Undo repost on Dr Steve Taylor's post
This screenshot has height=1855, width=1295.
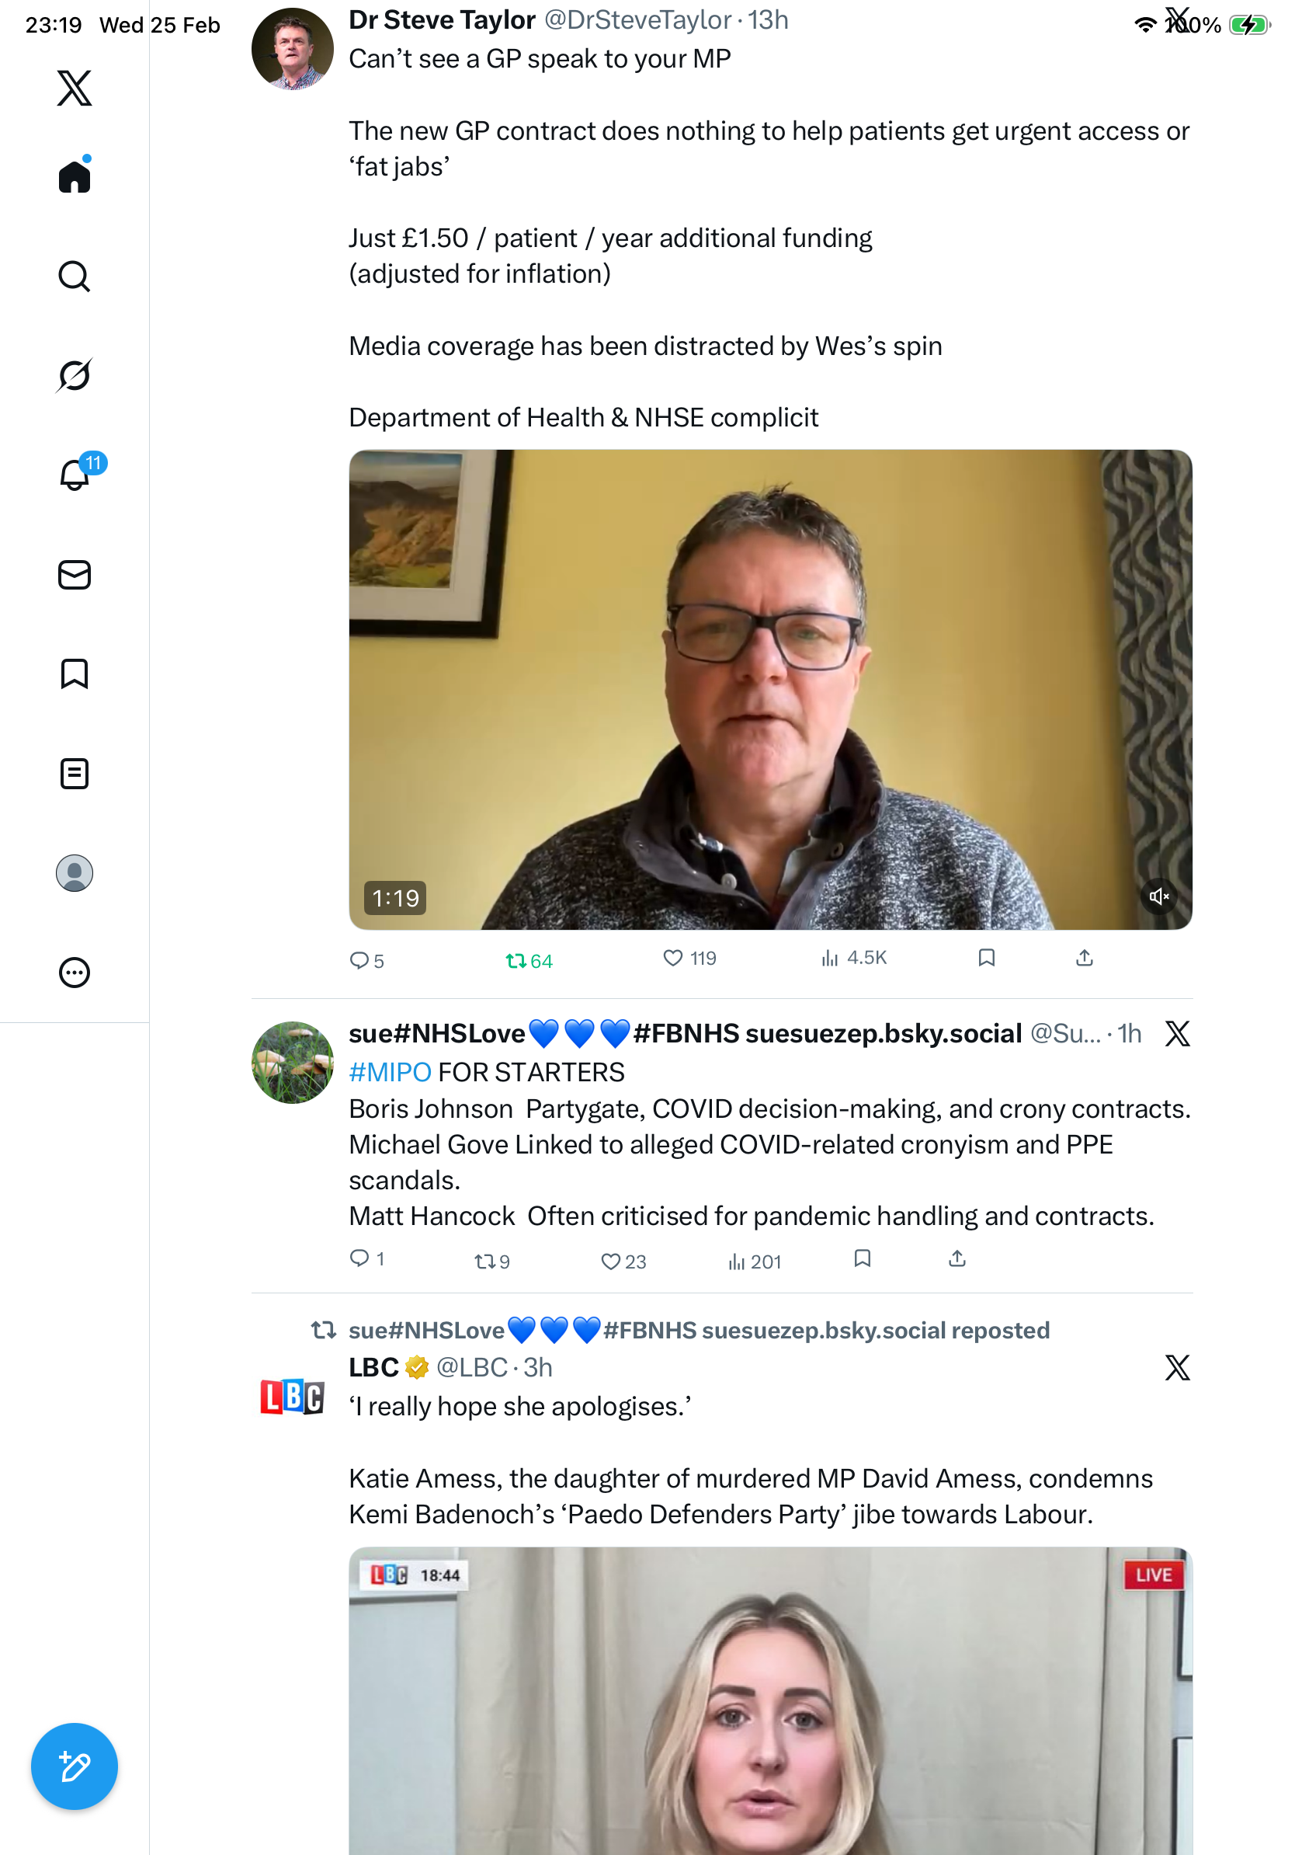529,960
